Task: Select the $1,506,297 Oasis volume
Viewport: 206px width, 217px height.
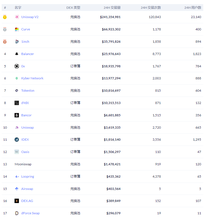Action: (112, 152)
